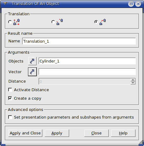Click the Apply button
Image resolution: width=144 pixels, height=146 pixels.
click(57, 133)
